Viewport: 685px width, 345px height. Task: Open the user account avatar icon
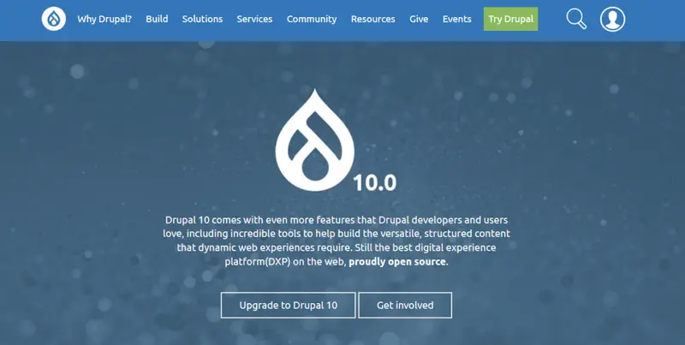(612, 19)
